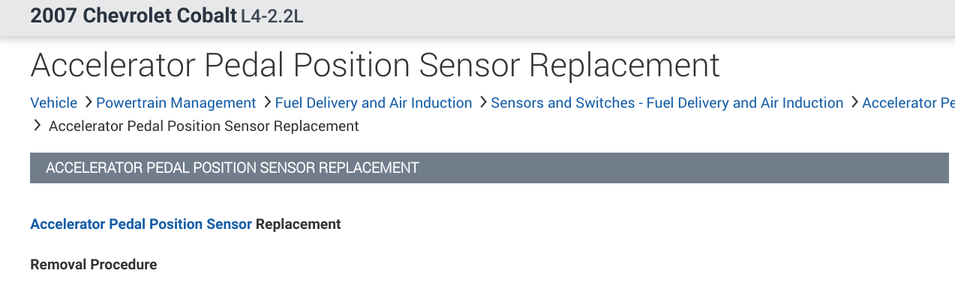Click the chevron after Sensors and Switches breadcrumb
Viewport: 955px width, 303px height.
point(853,102)
